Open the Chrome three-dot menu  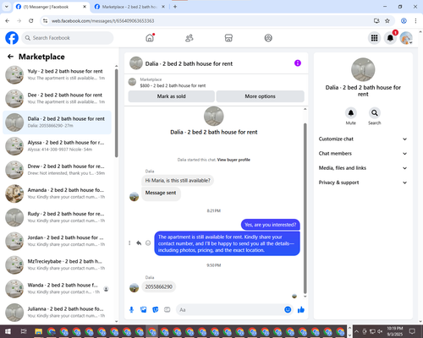coord(415,20)
